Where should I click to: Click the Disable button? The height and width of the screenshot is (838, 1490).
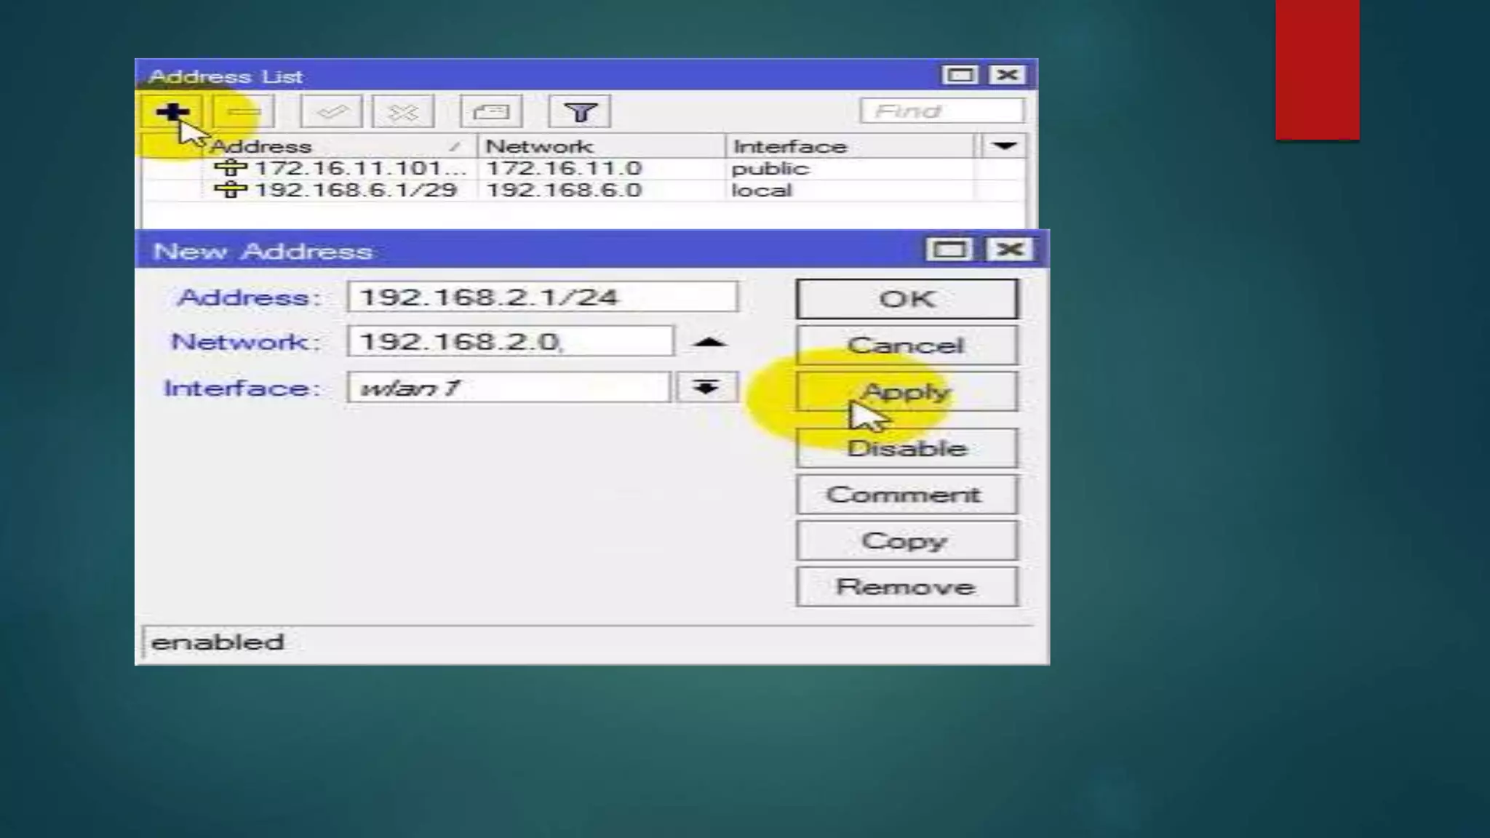[x=907, y=448]
